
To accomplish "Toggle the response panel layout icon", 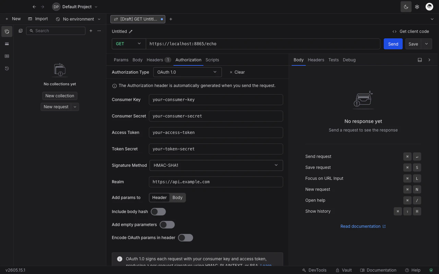I will (x=420, y=60).
